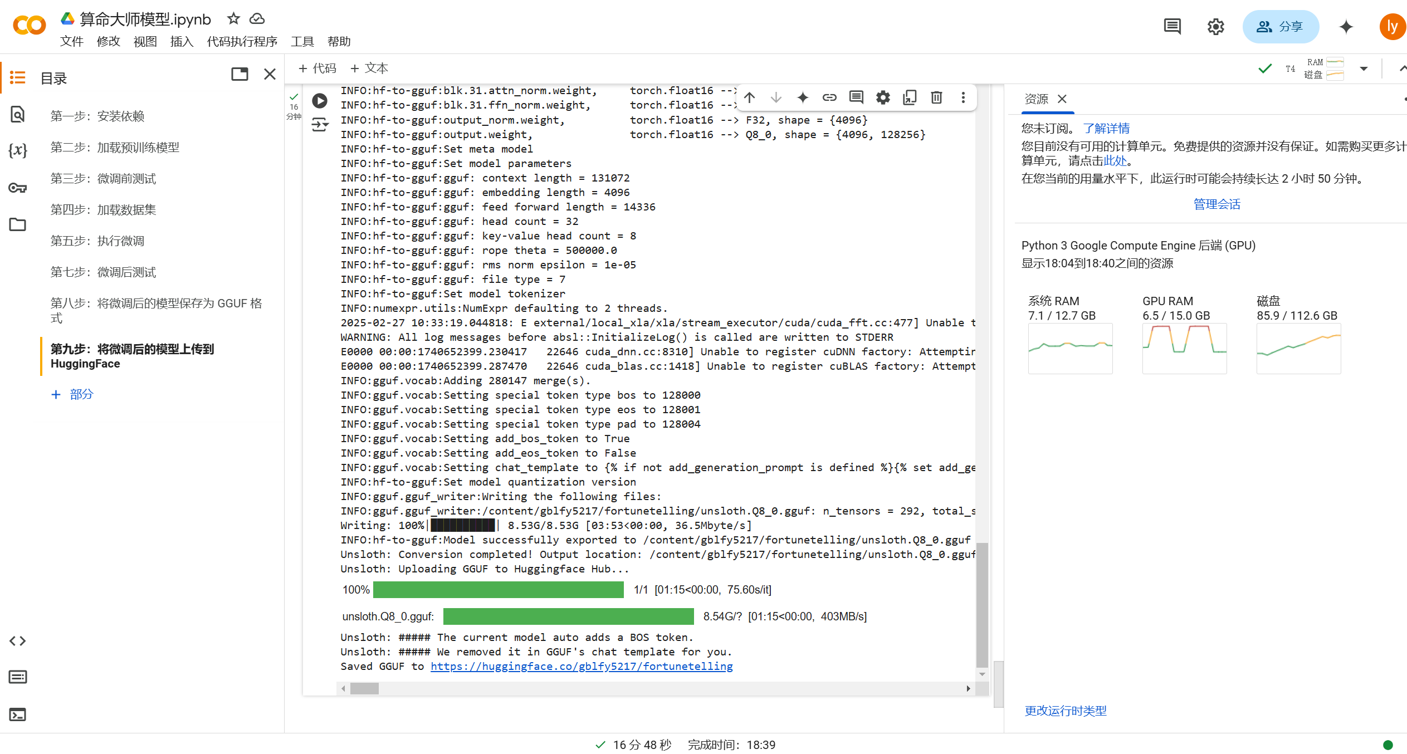The height and width of the screenshot is (754, 1407).
Task: Click the 分享 share button
Action: click(1280, 27)
